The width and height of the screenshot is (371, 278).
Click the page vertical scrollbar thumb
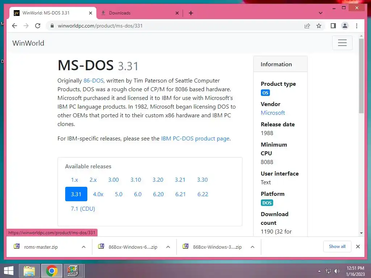361,76
